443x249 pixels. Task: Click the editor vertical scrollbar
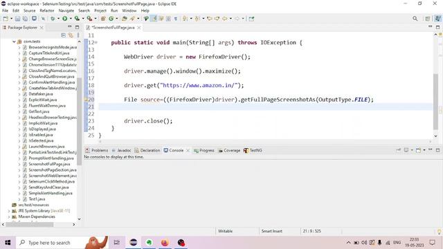point(435,102)
